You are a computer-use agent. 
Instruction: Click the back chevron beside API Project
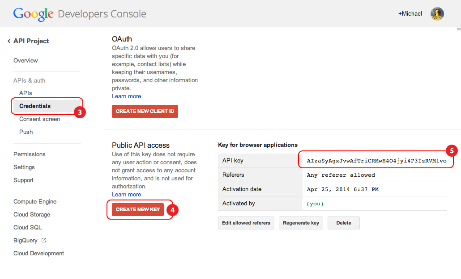9,41
